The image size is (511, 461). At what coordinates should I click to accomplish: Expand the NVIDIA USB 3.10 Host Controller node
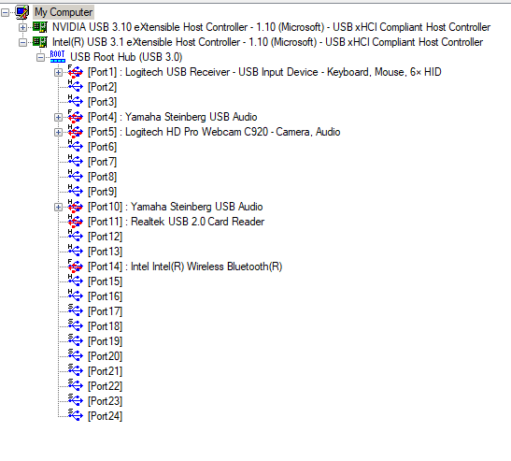(x=22, y=28)
